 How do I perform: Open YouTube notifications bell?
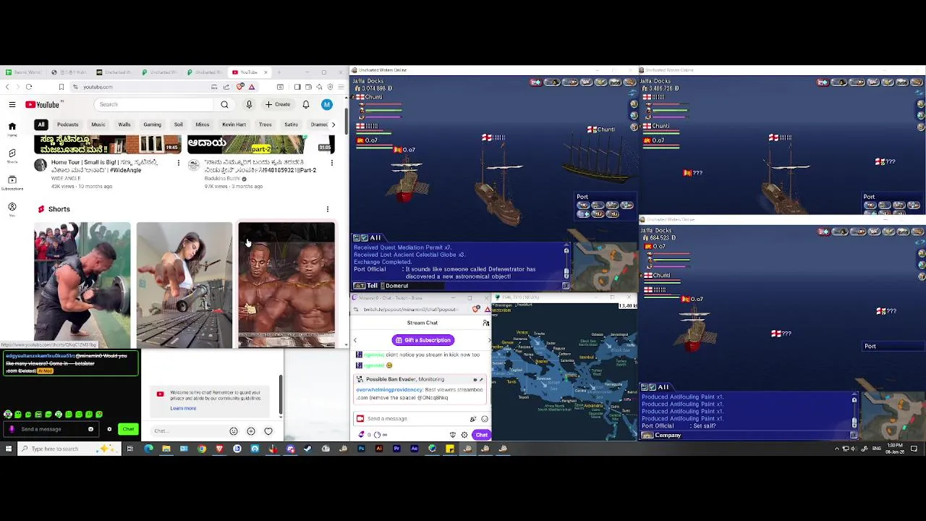[x=306, y=105]
